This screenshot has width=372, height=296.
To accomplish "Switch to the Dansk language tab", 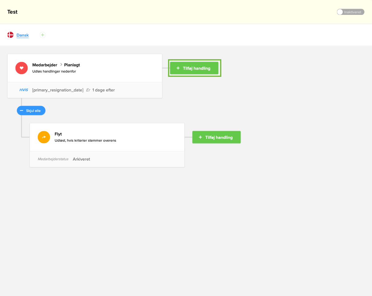I will click(x=23, y=35).
